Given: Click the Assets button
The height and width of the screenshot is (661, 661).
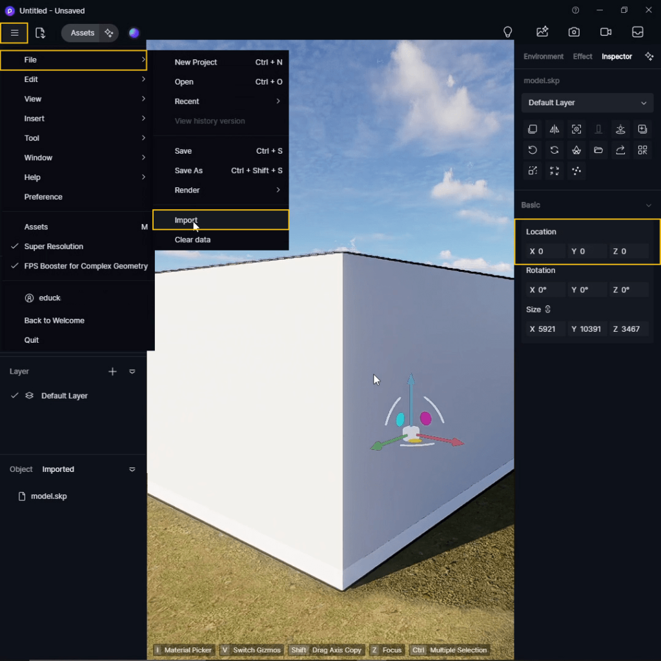Looking at the screenshot, I should click(x=82, y=33).
